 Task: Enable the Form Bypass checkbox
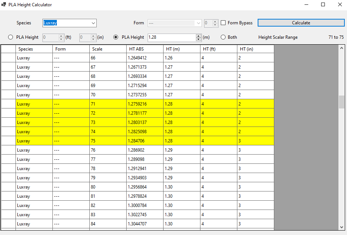pos(223,23)
